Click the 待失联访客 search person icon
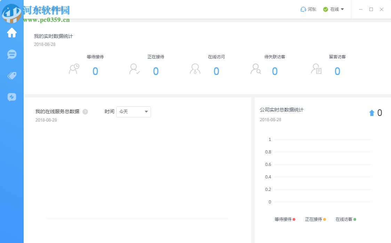This screenshot has height=243, width=391. (255, 69)
